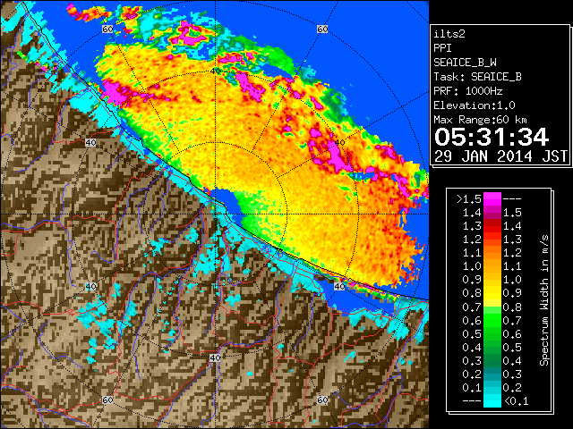Click the "05:31:34" timestamp
This screenshot has width=573, height=429.
(x=492, y=137)
